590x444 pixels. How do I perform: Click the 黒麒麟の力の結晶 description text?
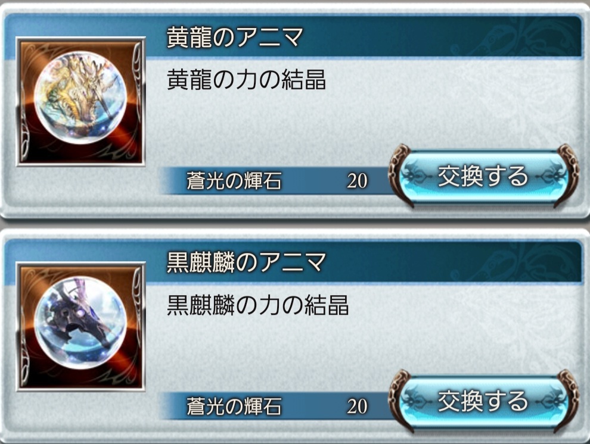(257, 305)
